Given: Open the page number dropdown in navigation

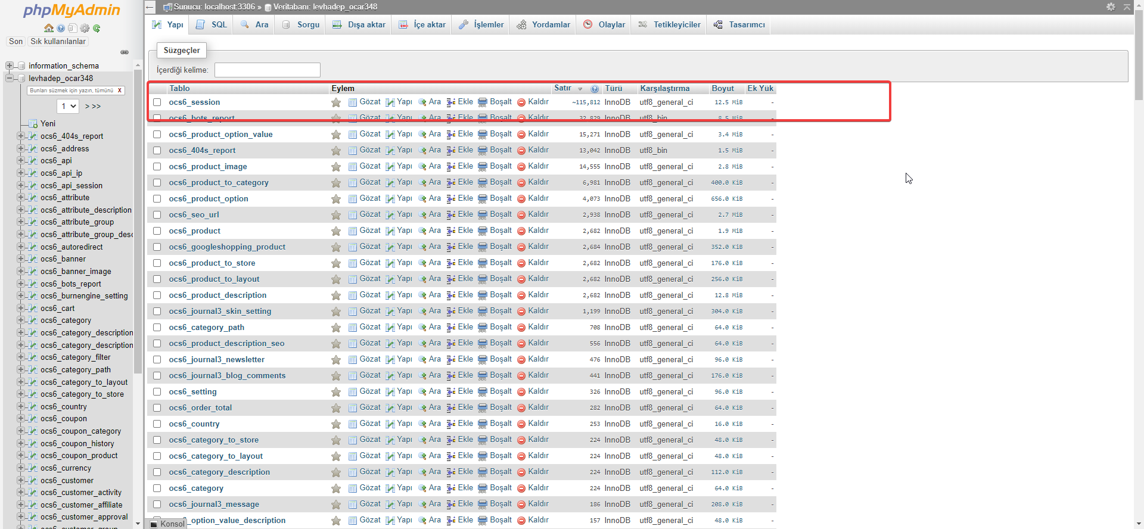Looking at the screenshot, I should (x=68, y=106).
